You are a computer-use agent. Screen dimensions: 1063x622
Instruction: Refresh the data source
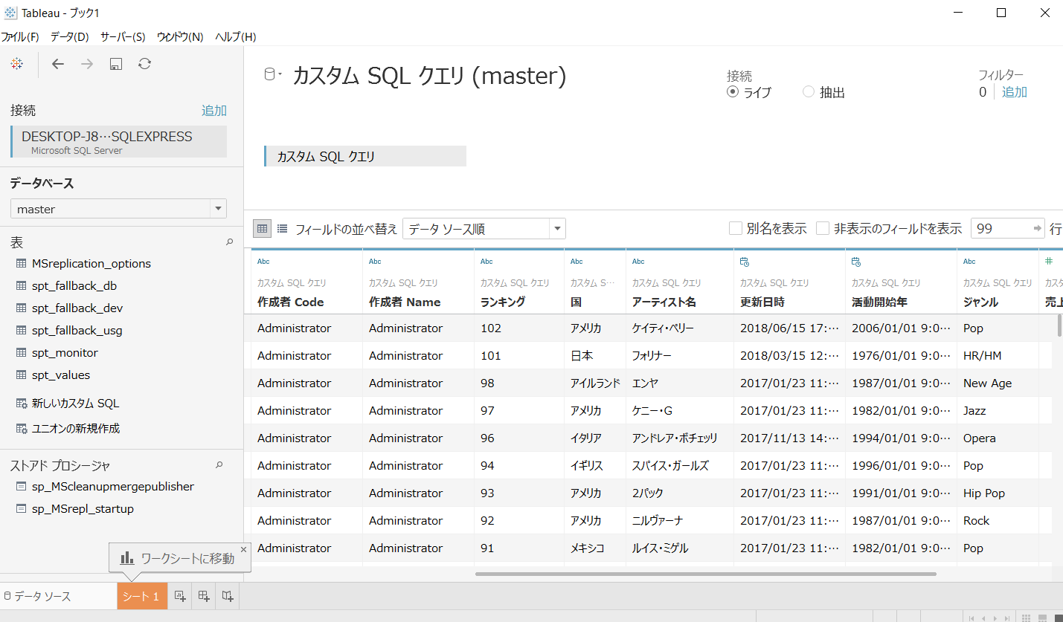(x=144, y=64)
